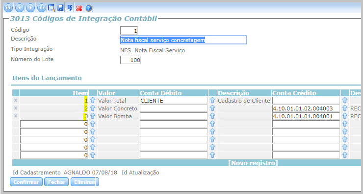Click the Id Atualização label
Screen dimensions: 363x194
tap(140, 172)
